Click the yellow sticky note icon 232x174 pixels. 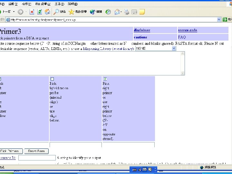pyautogui.click(x=142, y=12)
